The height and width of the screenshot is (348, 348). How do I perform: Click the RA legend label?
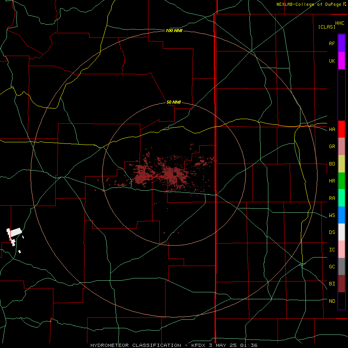(332, 198)
